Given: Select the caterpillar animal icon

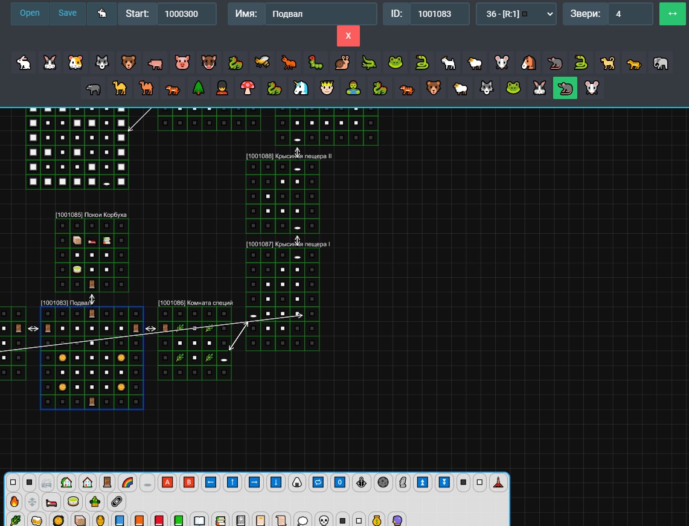Looking at the screenshot, I should click(315, 63).
